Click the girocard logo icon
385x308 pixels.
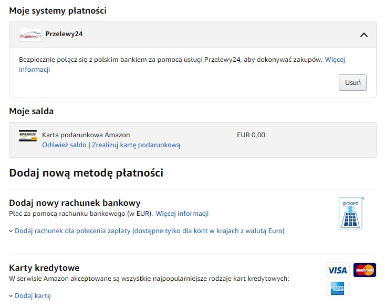click(350, 214)
